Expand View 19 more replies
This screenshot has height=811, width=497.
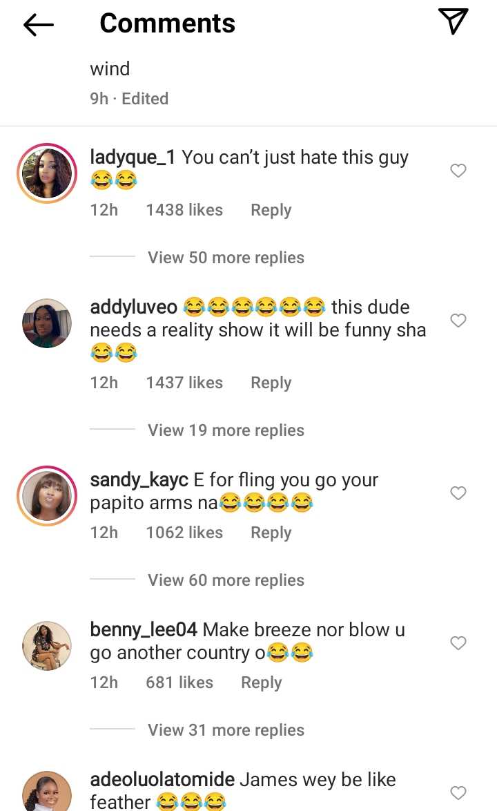coord(226,430)
